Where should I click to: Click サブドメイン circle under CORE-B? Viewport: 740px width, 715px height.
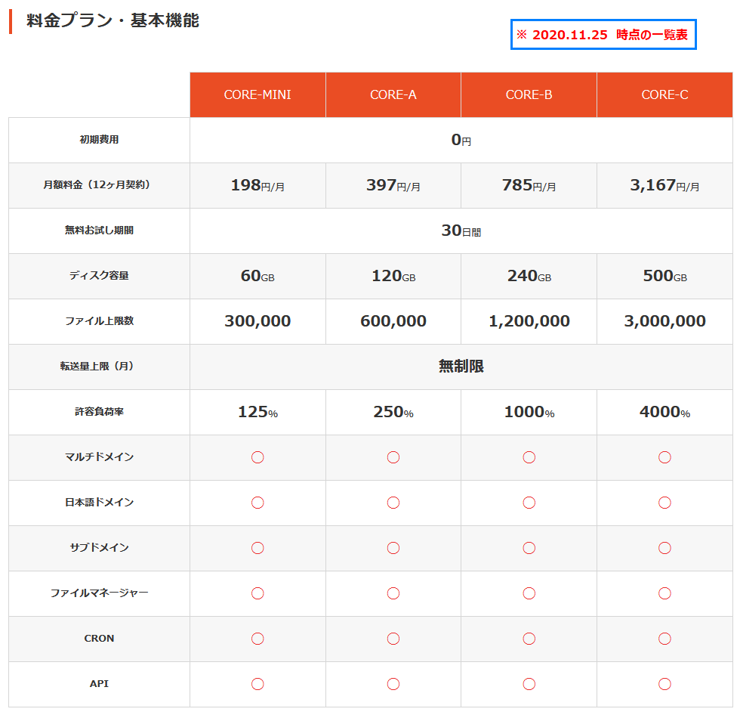pos(529,548)
